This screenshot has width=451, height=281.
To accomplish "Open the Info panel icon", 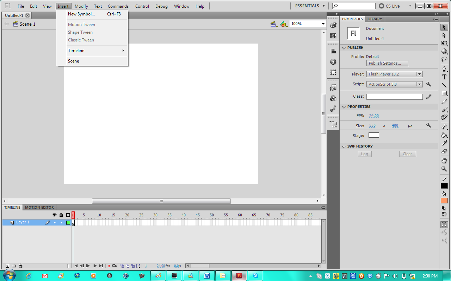I will coord(333,61).
